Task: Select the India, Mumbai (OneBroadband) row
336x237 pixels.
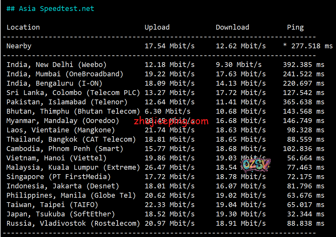Action: point(65,74)
